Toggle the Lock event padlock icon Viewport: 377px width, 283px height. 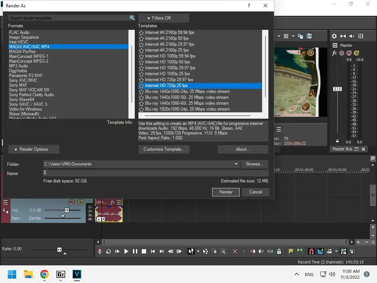coord(279,251)
